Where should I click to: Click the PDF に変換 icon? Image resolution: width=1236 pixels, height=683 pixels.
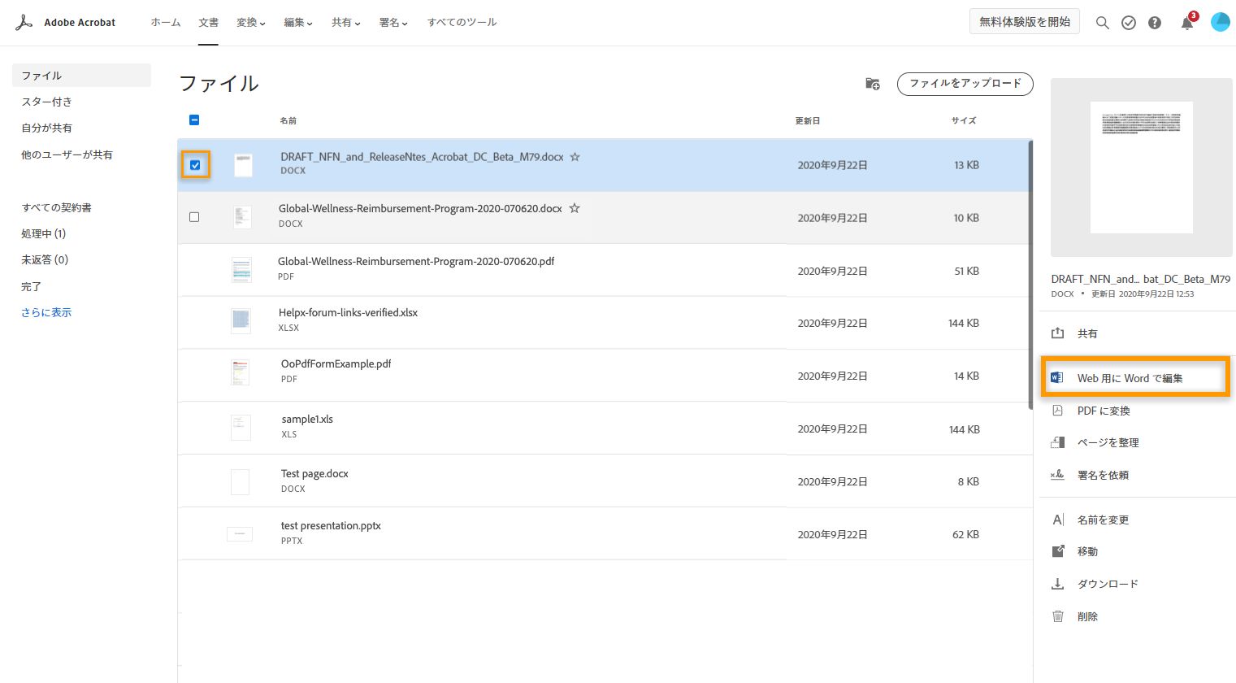coord(1058,411)
